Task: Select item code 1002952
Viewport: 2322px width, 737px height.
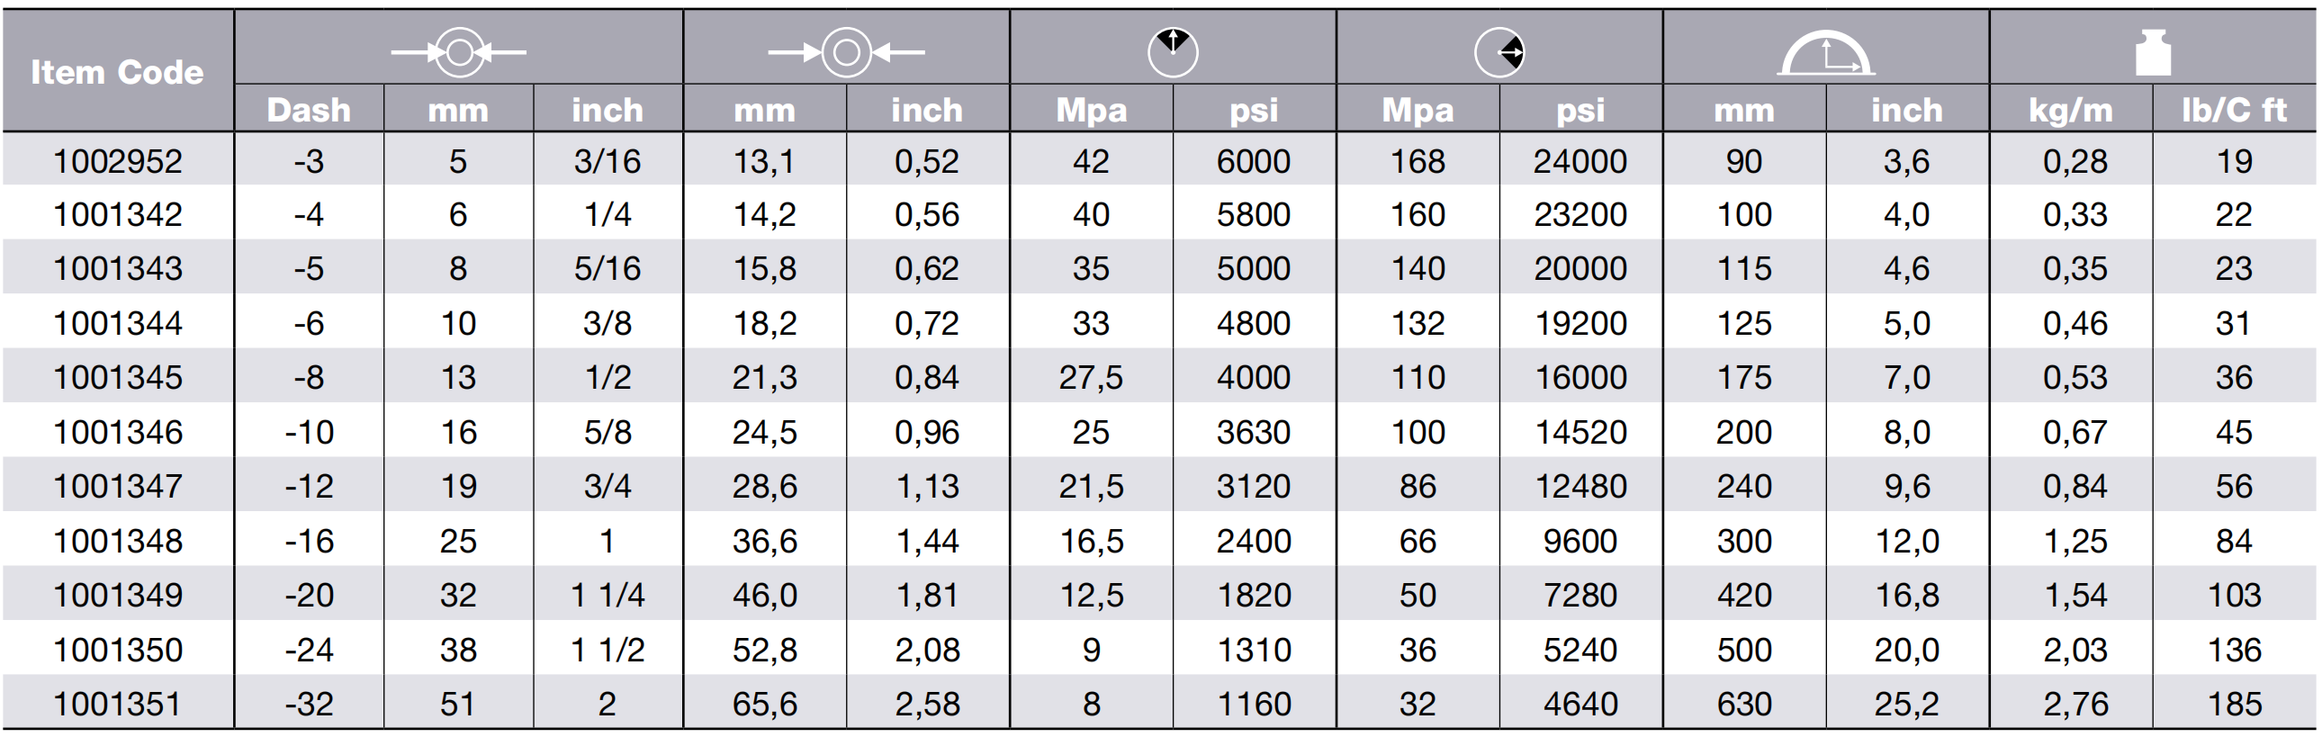Action: pyautogui.click(x=117, y=161)
